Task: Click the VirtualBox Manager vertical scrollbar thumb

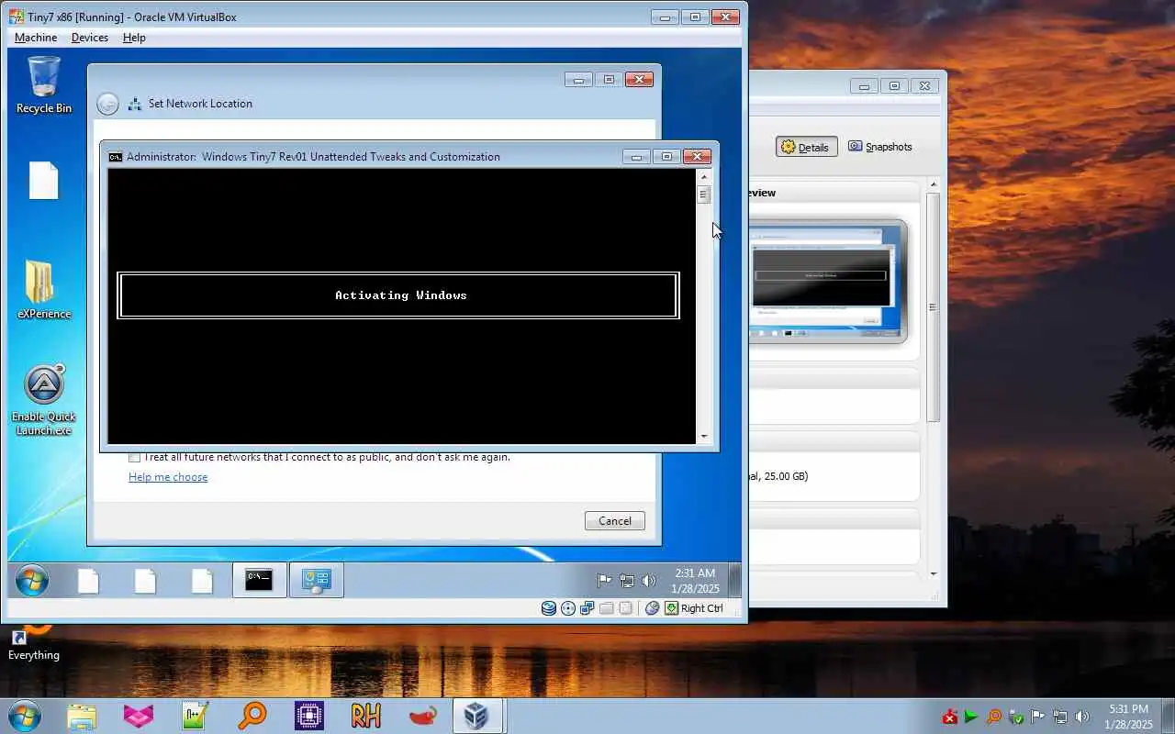Action: tap(934, 307)
